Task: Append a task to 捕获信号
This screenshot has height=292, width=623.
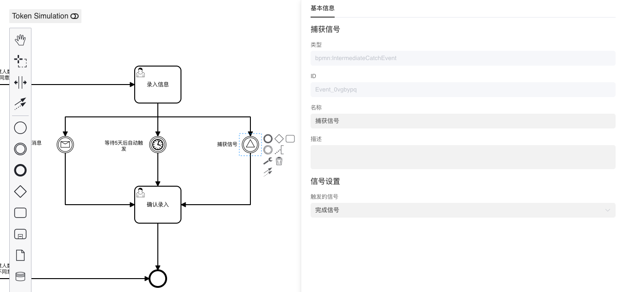Action: pyautogui.click(x=290, y=138)
